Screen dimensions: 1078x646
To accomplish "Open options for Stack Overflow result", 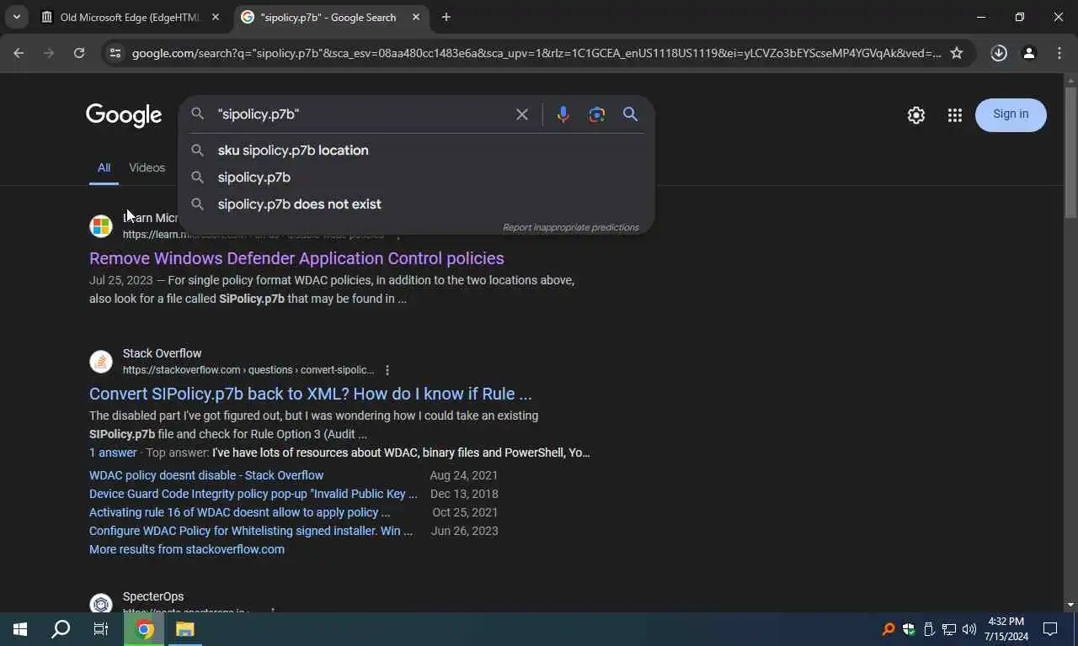I will [x=387, y=370].
